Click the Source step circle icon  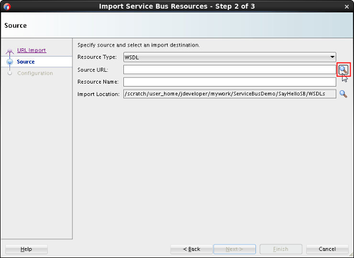(9, 62)
